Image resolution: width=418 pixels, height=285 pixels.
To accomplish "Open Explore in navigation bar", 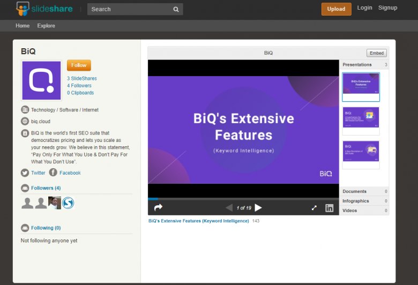I will click(x=46, y=26).
